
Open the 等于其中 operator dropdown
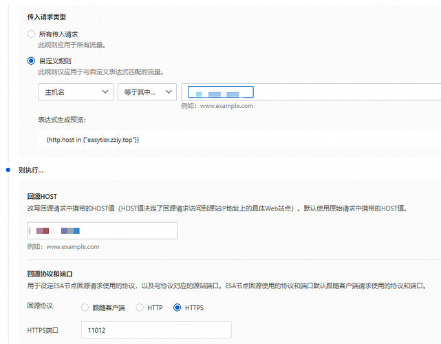pos(147,92)
